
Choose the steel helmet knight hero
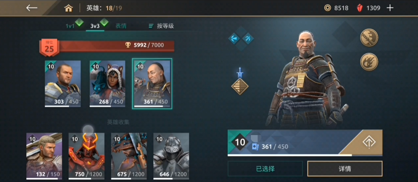(x=171, y=156)
